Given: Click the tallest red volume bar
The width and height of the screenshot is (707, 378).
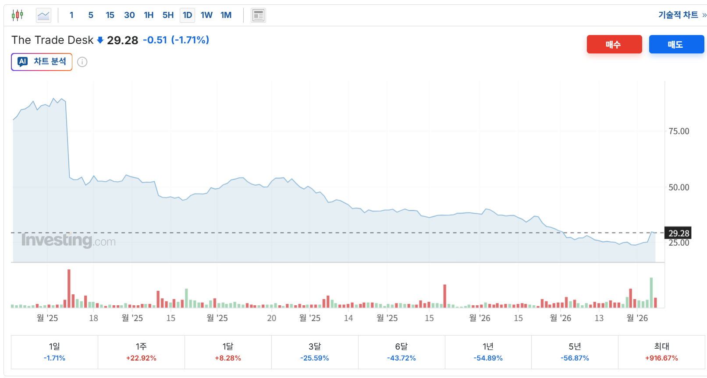Looking at the screenshot, I should pyautogui.click(x=69, y=289).
